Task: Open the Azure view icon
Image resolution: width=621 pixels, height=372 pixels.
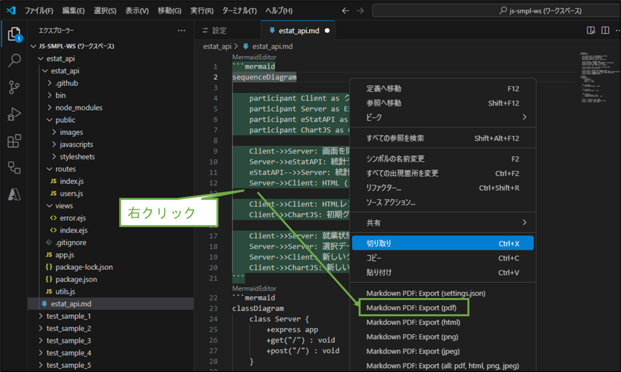Action: point(14,194)
